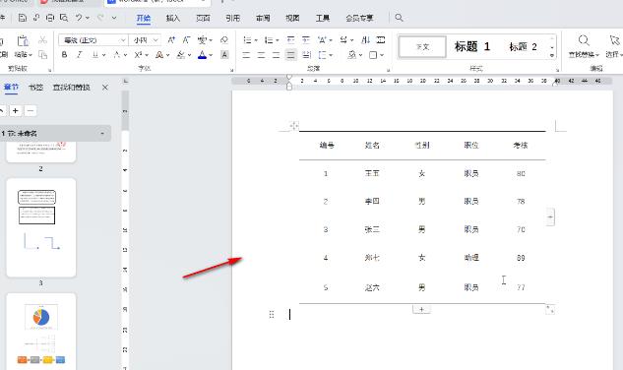Add a column with the plus right of table
623x370 pixels.
click(550, 217)
